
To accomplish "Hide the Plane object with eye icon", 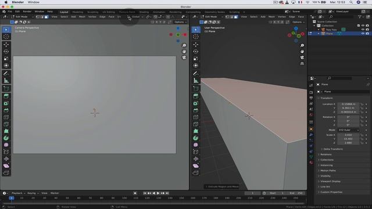I will point(363,34).
